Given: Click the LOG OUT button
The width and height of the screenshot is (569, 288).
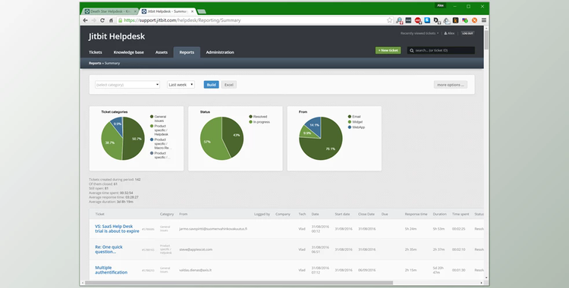Looking at the screenshot, I should pyautogui.click(x=467, y=33).
